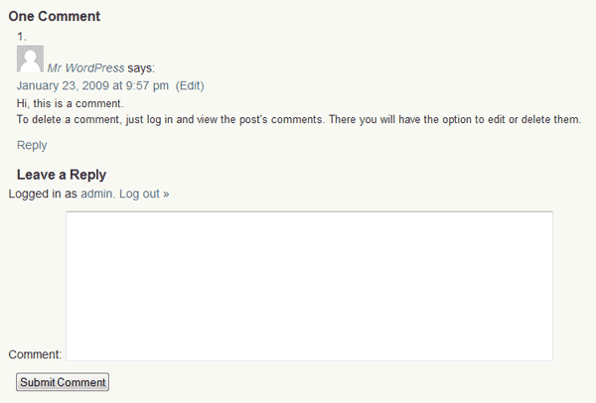Click the Comment: field label
Image resolution: width=596 pixels, height=403 pixels.
[x=35, y=354]
